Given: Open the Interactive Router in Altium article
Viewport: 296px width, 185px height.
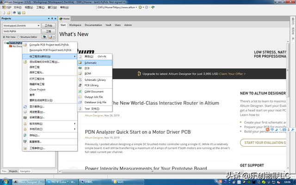Looking at the screenshot, I should coord(165,103).
